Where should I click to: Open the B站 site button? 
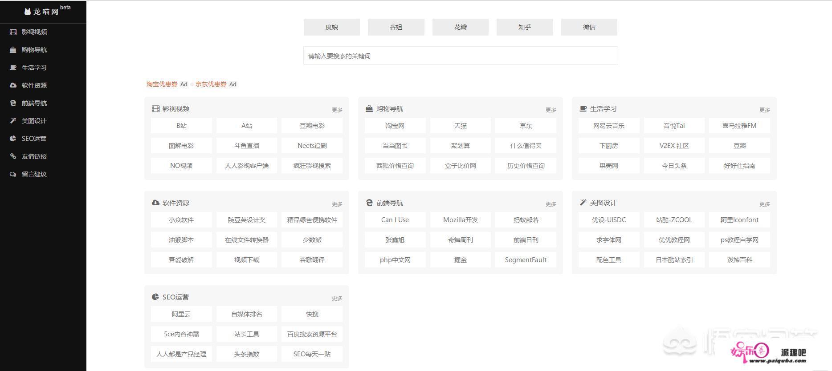[181, 126]
